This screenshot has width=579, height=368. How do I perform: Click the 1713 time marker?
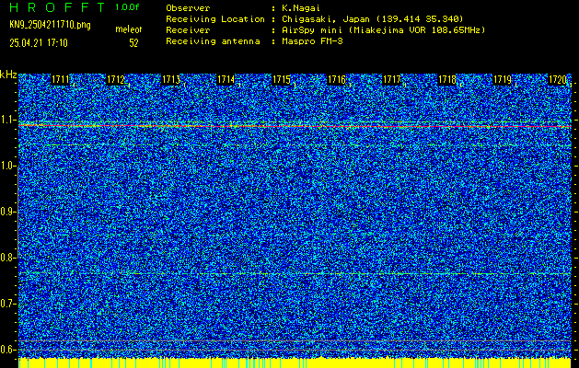[170, 79]
